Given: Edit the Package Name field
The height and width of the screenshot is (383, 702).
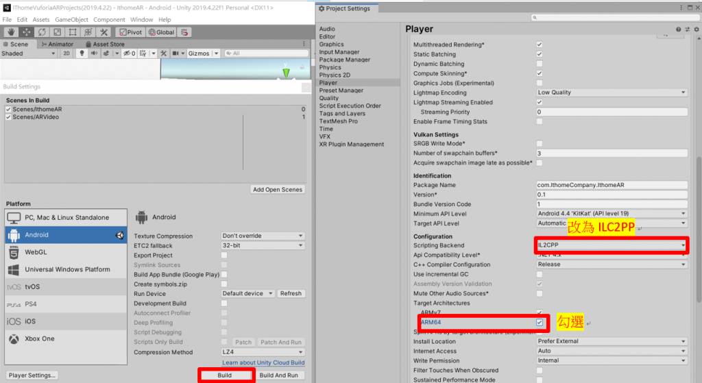Looking at the screenshot, I should tap(612, 185).
